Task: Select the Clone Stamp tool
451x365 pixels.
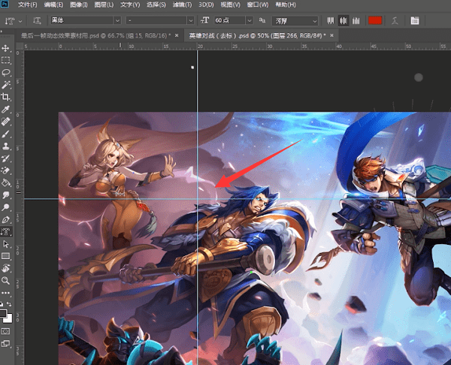Action: 6,146
